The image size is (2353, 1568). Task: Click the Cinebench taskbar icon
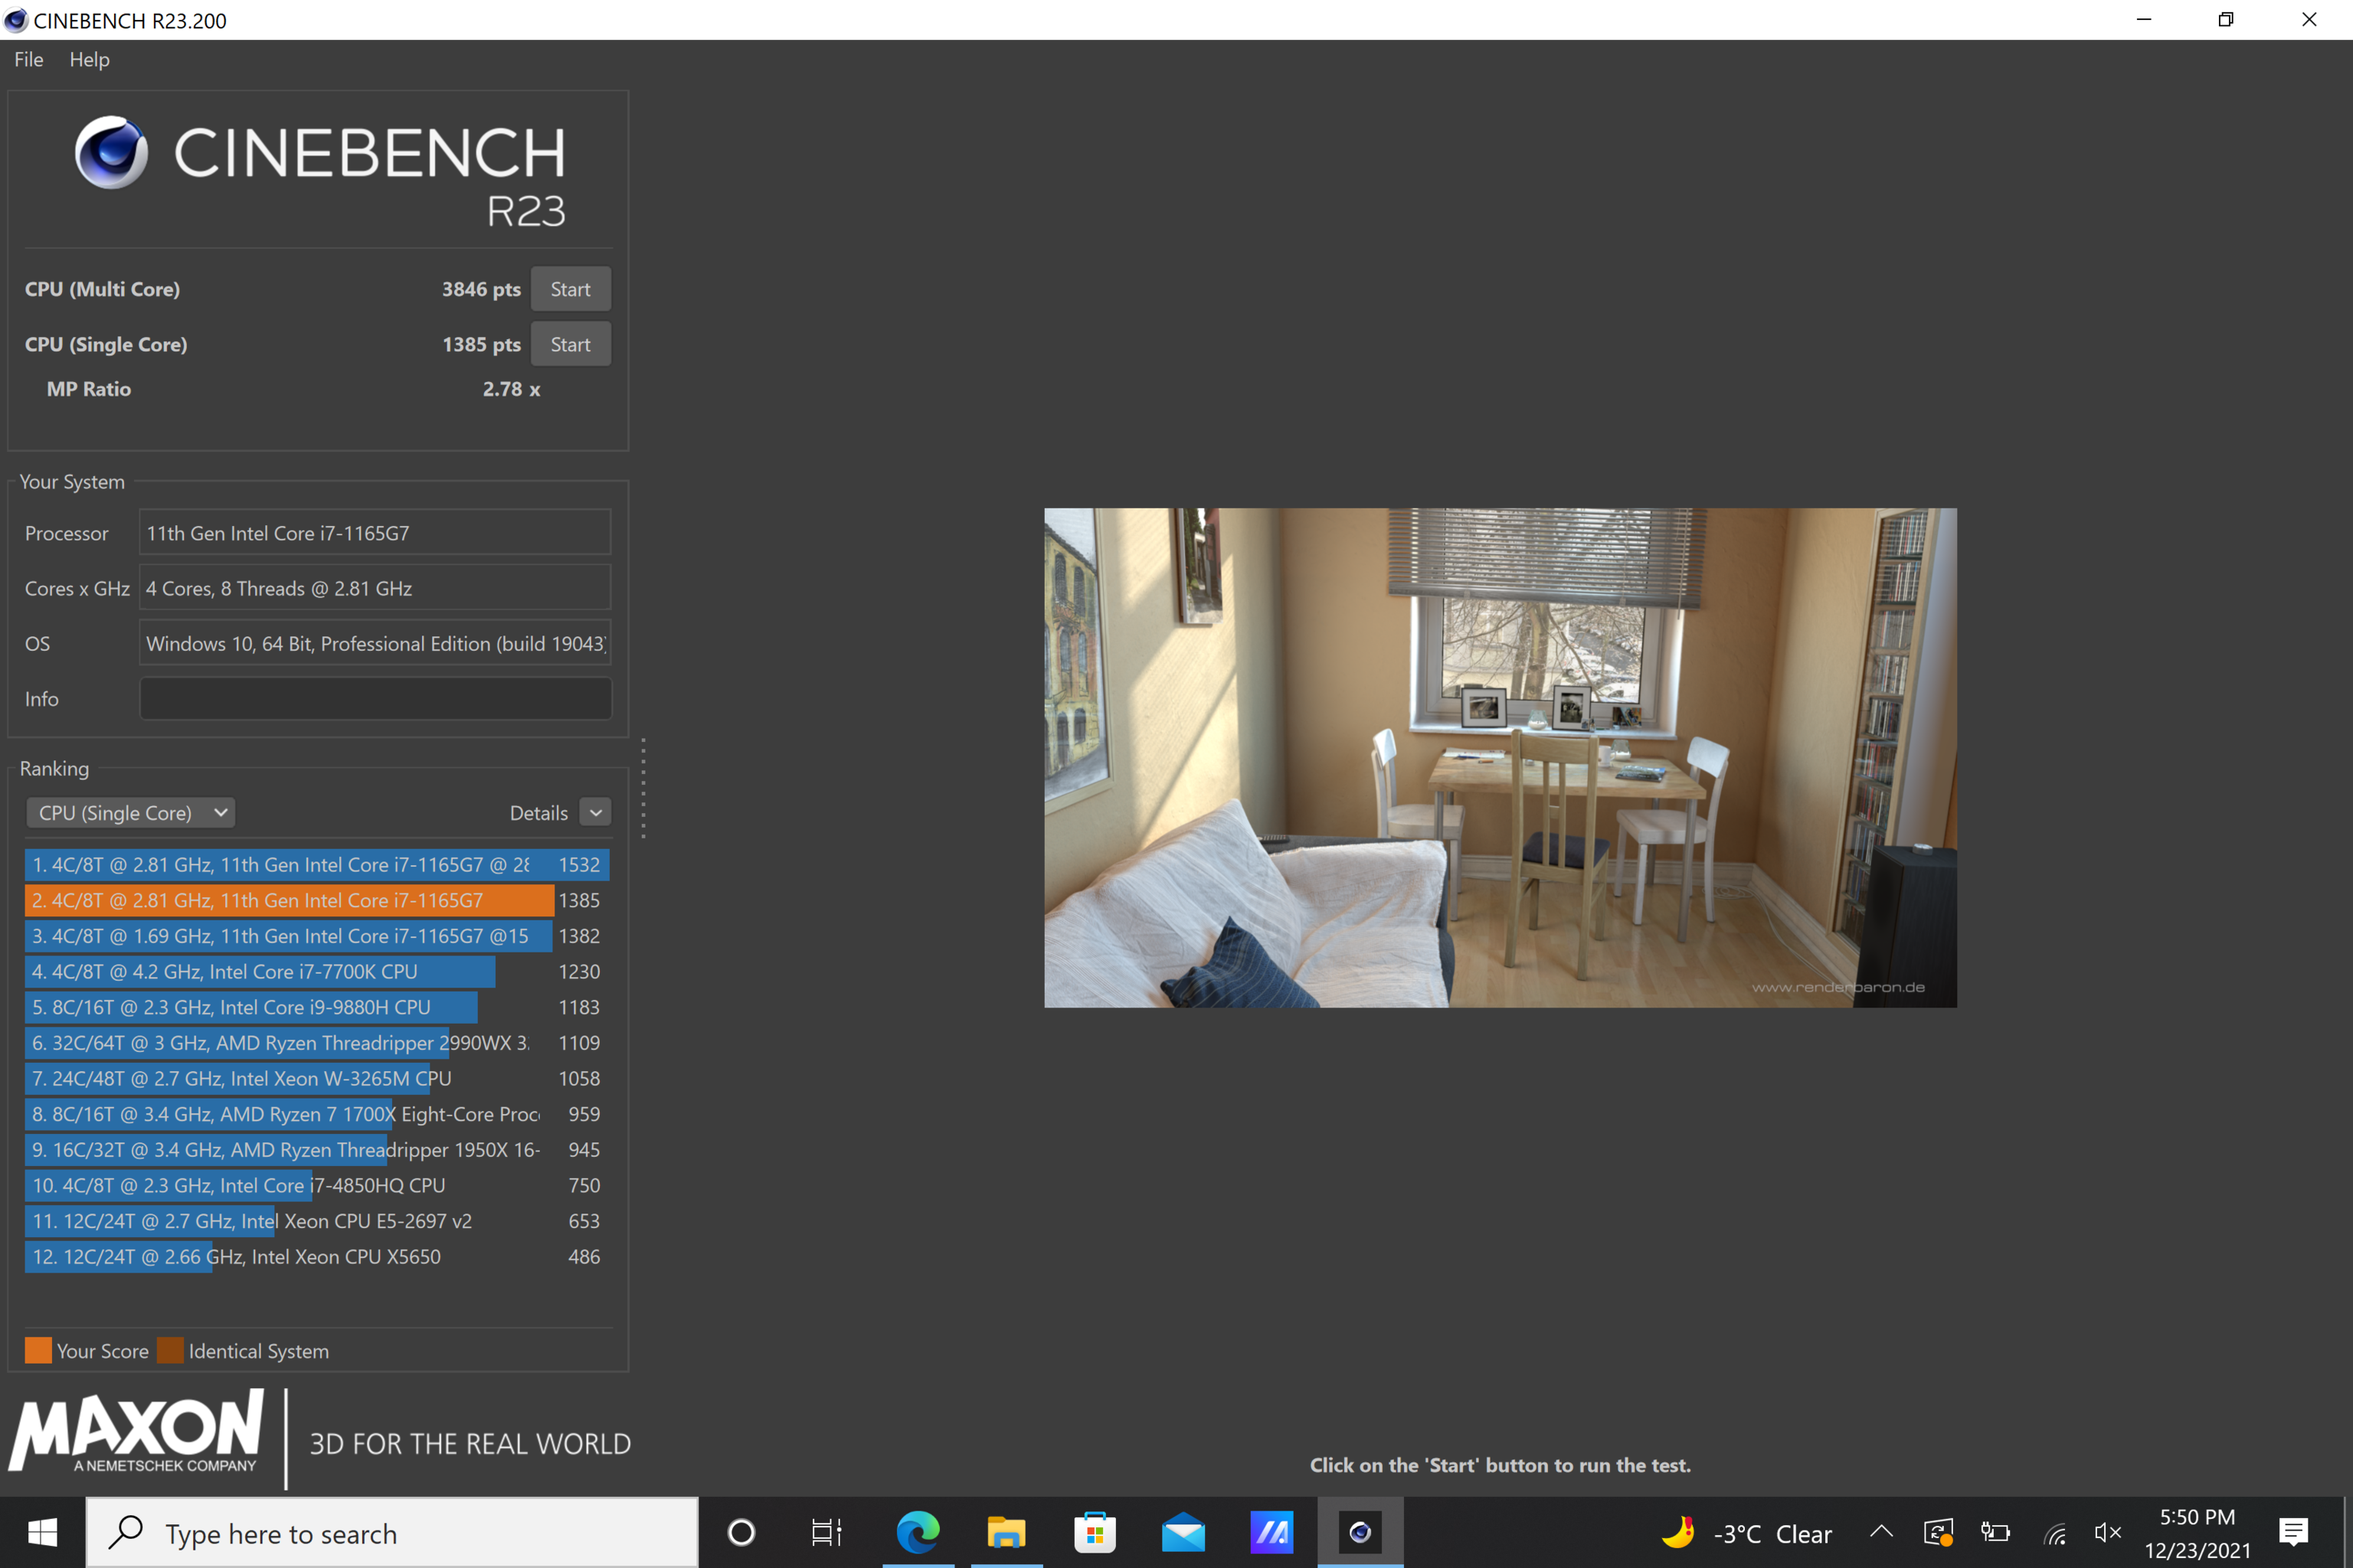point(1360,1532)
